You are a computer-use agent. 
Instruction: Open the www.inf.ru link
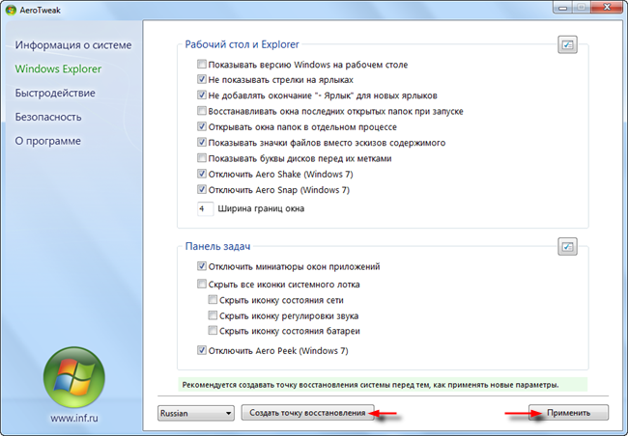click(74, 418)
